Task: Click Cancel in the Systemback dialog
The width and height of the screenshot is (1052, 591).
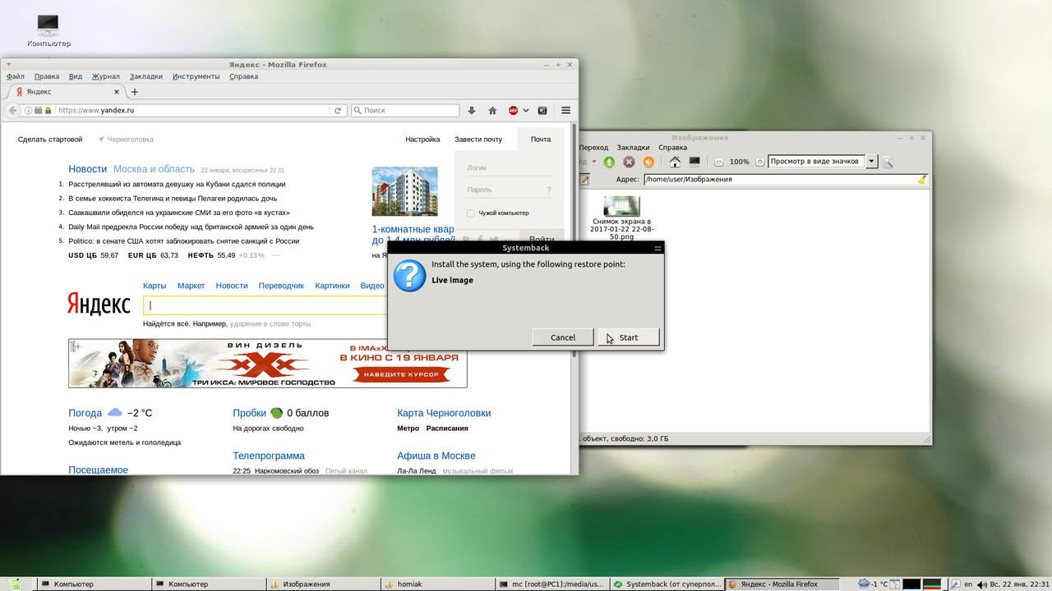Action: tap(563, 337)
